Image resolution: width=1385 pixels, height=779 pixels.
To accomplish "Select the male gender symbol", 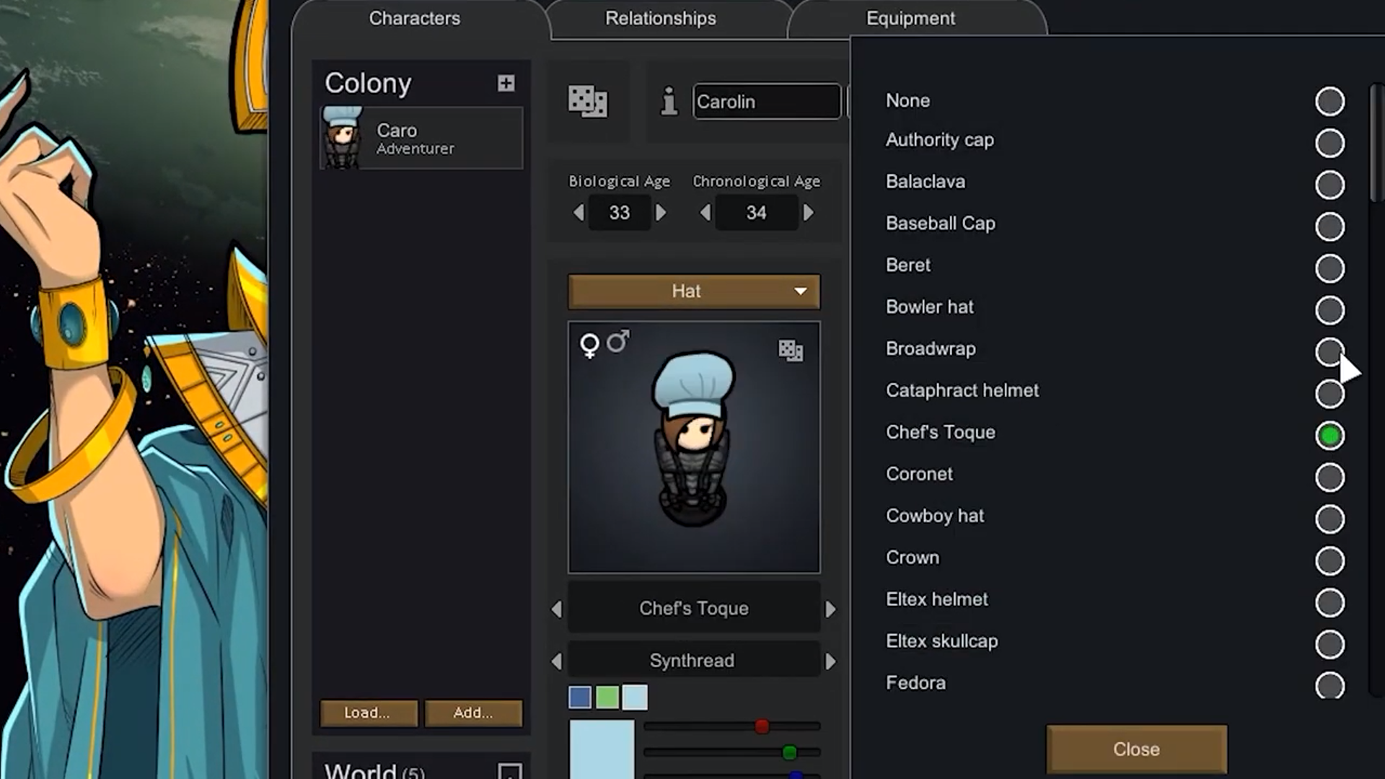I will [x=618, y=340].
